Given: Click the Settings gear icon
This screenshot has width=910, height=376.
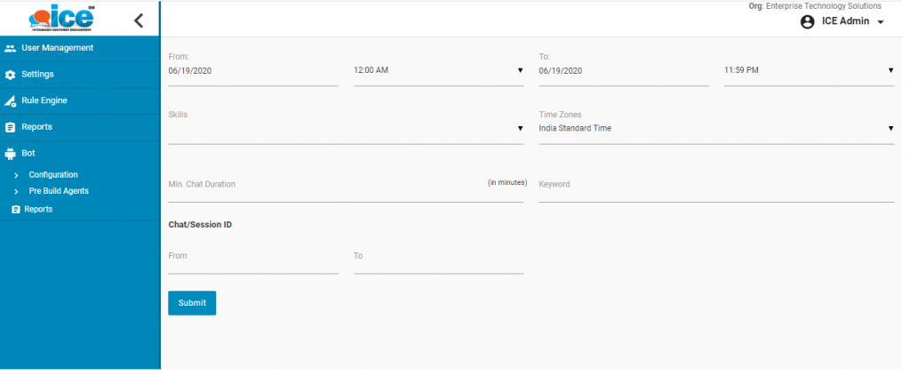Looking at the screenshot, I should coord(11,75).
